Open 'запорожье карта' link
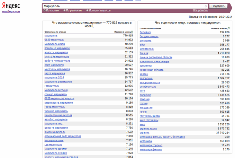This screenshot has height=158, width=235. pos(150,82)
